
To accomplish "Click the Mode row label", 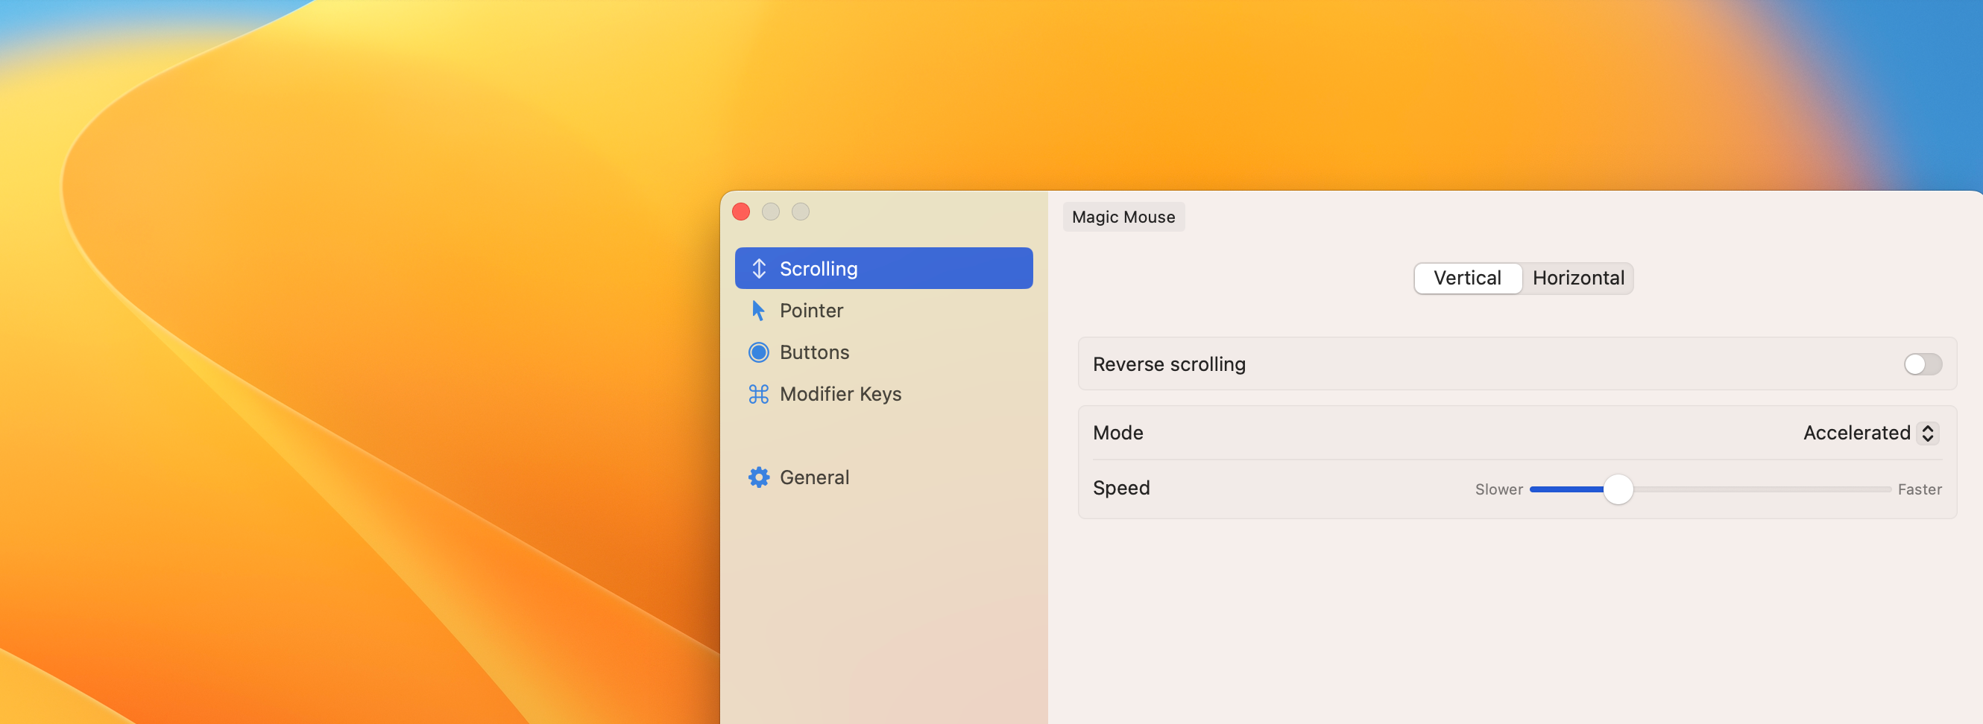I will pos(1117,433).
